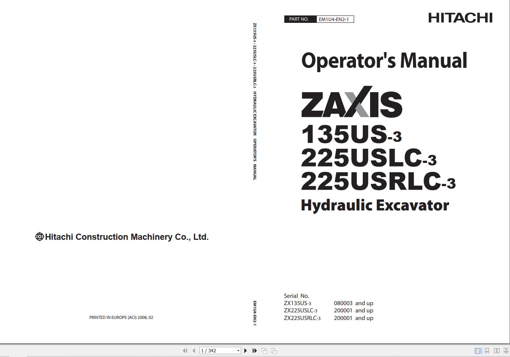Click the PART NO. label

coord(299,19)
